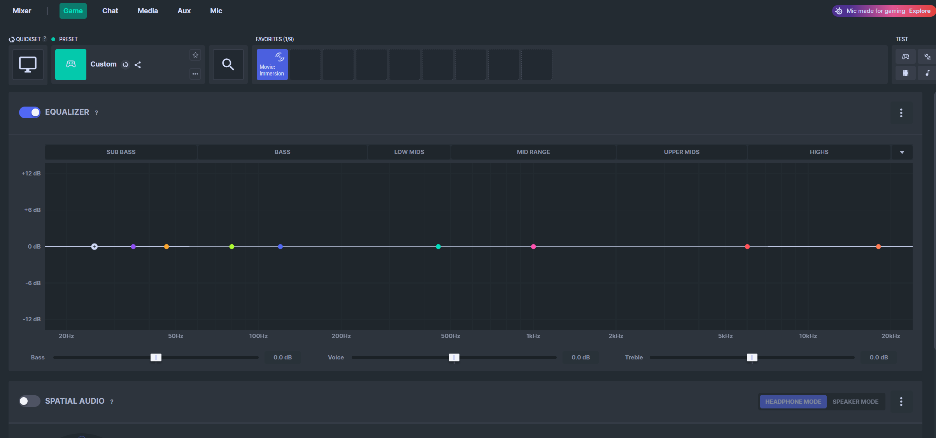936x438 pixels.
Task: Play the voice/chat test sound icon
Action: [x=927, y=57]
